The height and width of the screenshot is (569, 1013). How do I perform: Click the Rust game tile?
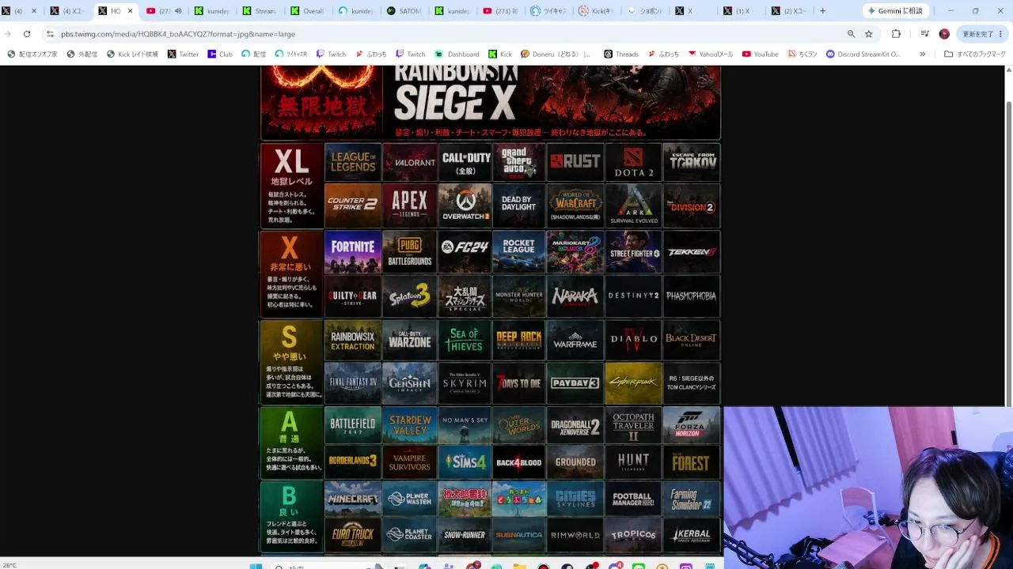[x=575, y=162]
